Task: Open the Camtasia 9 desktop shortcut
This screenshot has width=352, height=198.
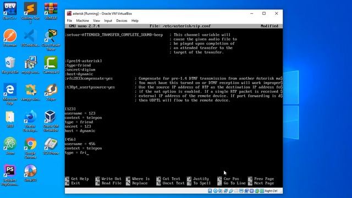Action: (x=51, y=65)
